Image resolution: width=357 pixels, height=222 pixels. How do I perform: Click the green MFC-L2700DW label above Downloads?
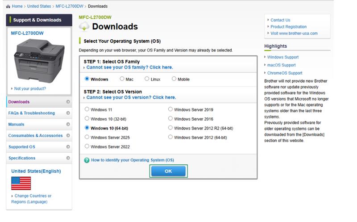pyautogui.click(x=95, y=17)
